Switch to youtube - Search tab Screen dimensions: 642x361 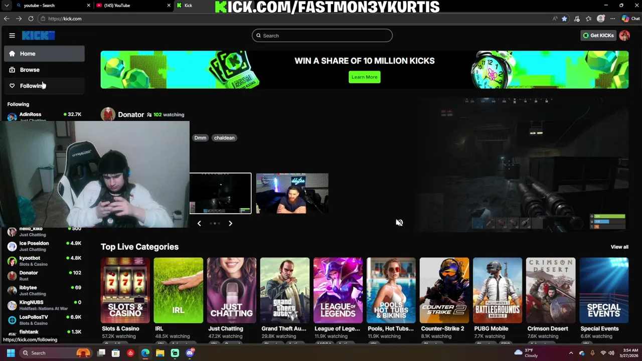click(x=53, y=6)
